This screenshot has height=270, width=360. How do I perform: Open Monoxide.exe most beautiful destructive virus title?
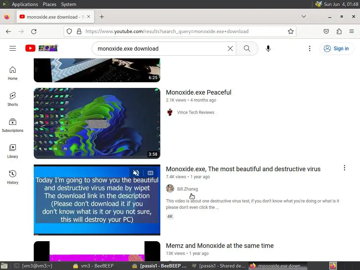(243, 169)
